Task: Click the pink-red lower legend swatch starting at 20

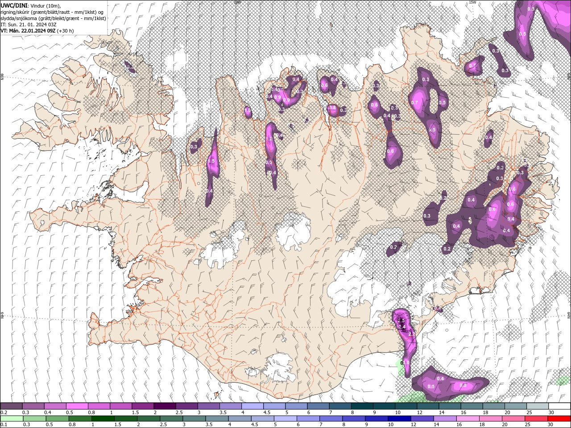Action: tap(513, 419)
